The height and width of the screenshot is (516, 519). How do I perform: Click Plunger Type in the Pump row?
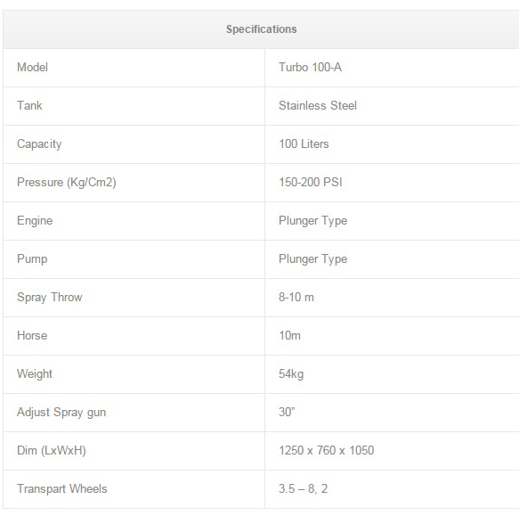point(312,259)
